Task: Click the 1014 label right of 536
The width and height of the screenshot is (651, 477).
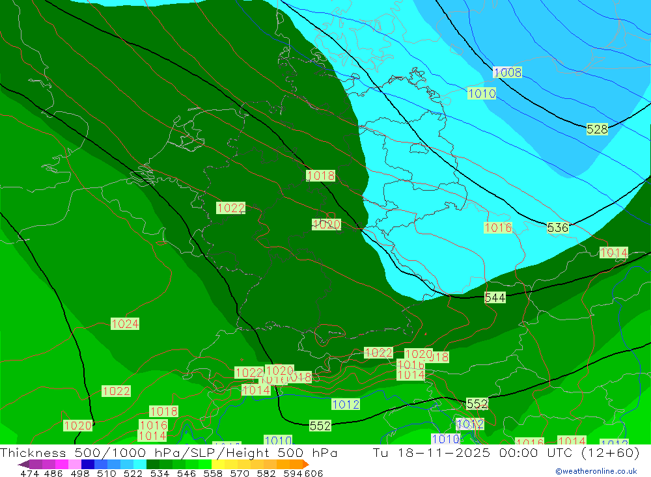Action: 614,252
